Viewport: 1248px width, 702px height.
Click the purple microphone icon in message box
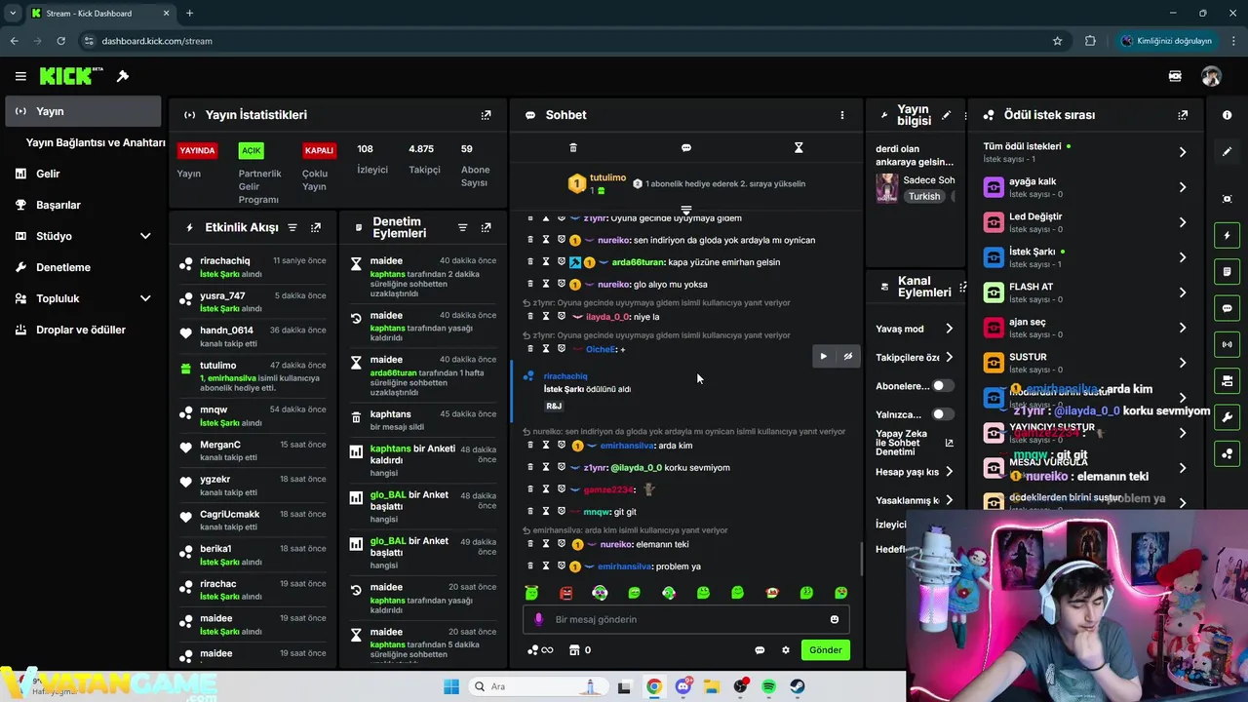tap(538, 619)
